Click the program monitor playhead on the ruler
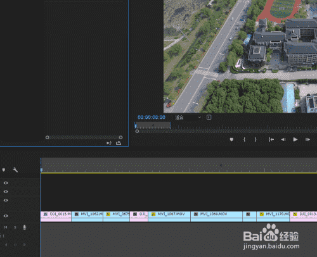The height and width of the screenshot is (257, 317). coord(136,126)
